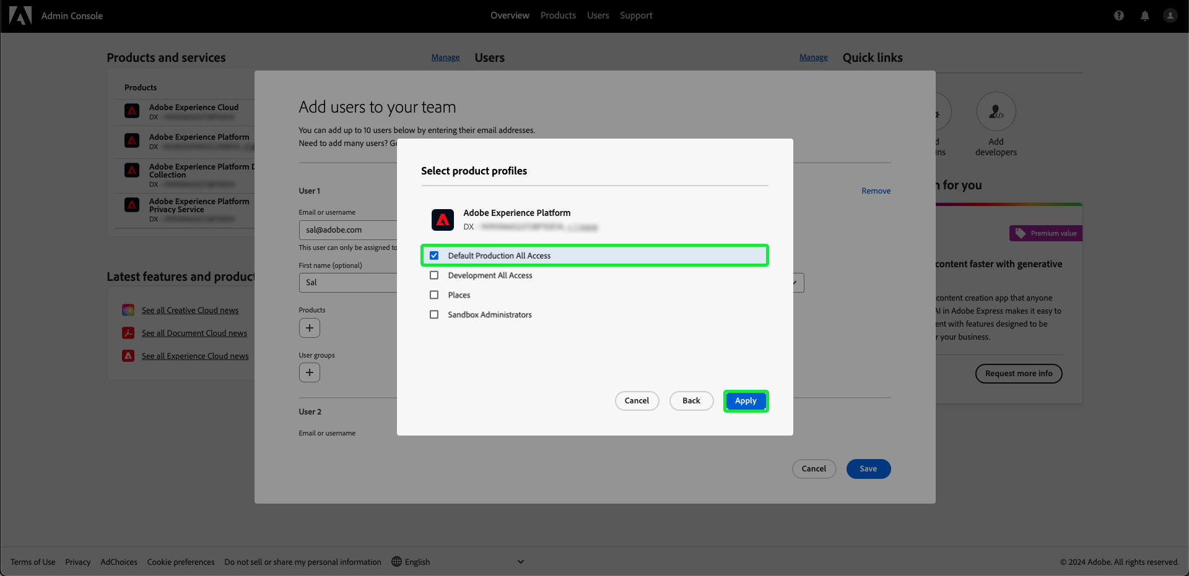Uncheck Default Production All Access

tap(434, 256)
